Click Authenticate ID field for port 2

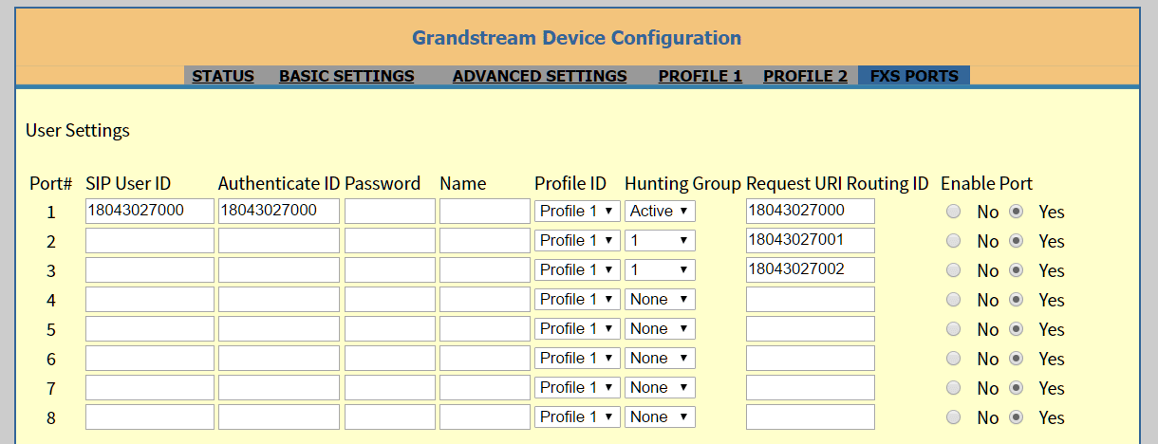[x=279, y=240]
